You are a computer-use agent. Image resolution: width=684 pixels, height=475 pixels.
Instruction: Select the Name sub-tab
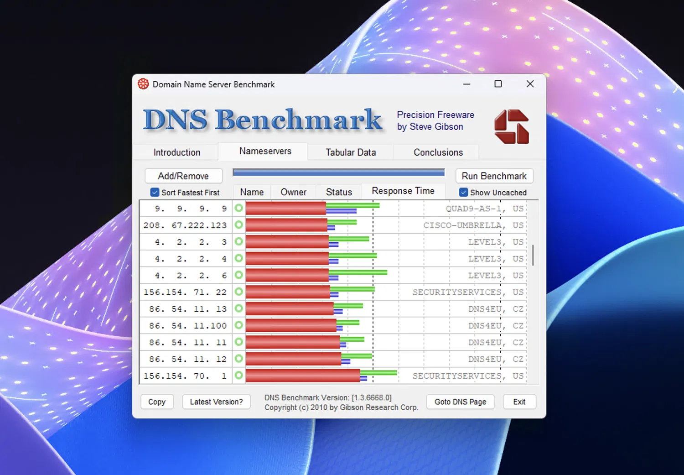click(252, 192)
